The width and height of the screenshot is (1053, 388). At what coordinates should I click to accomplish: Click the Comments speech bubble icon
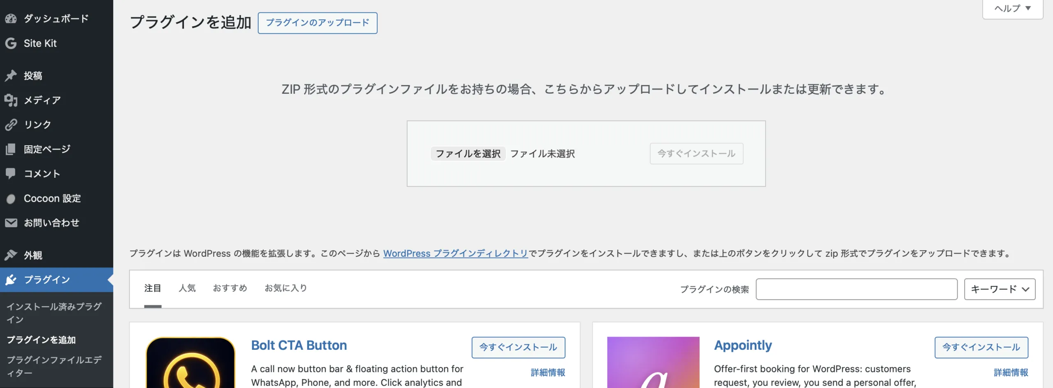pos(11,174)
